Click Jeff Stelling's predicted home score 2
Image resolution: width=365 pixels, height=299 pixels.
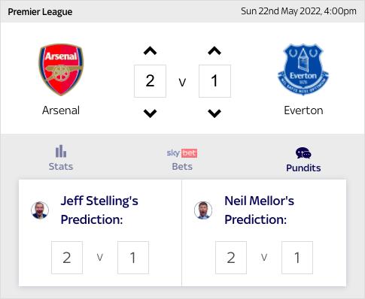tap(67, 258)
